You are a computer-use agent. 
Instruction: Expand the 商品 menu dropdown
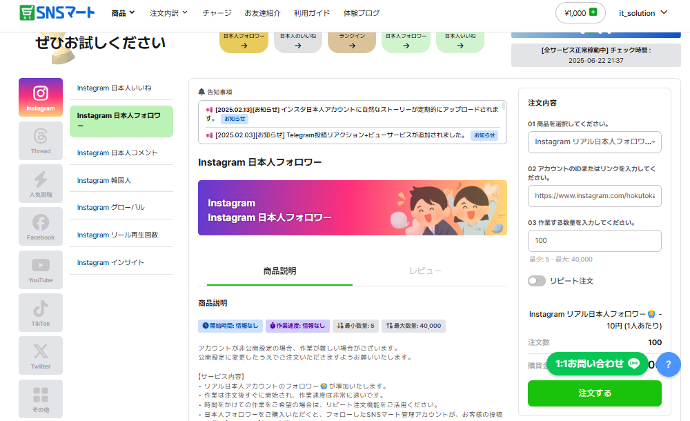pos(123,13)
